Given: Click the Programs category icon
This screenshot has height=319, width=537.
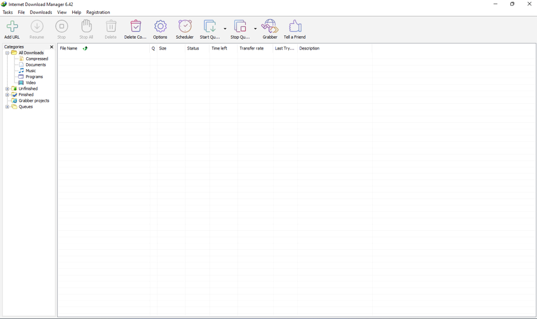Looking at the screenshot, I should 21,77.
